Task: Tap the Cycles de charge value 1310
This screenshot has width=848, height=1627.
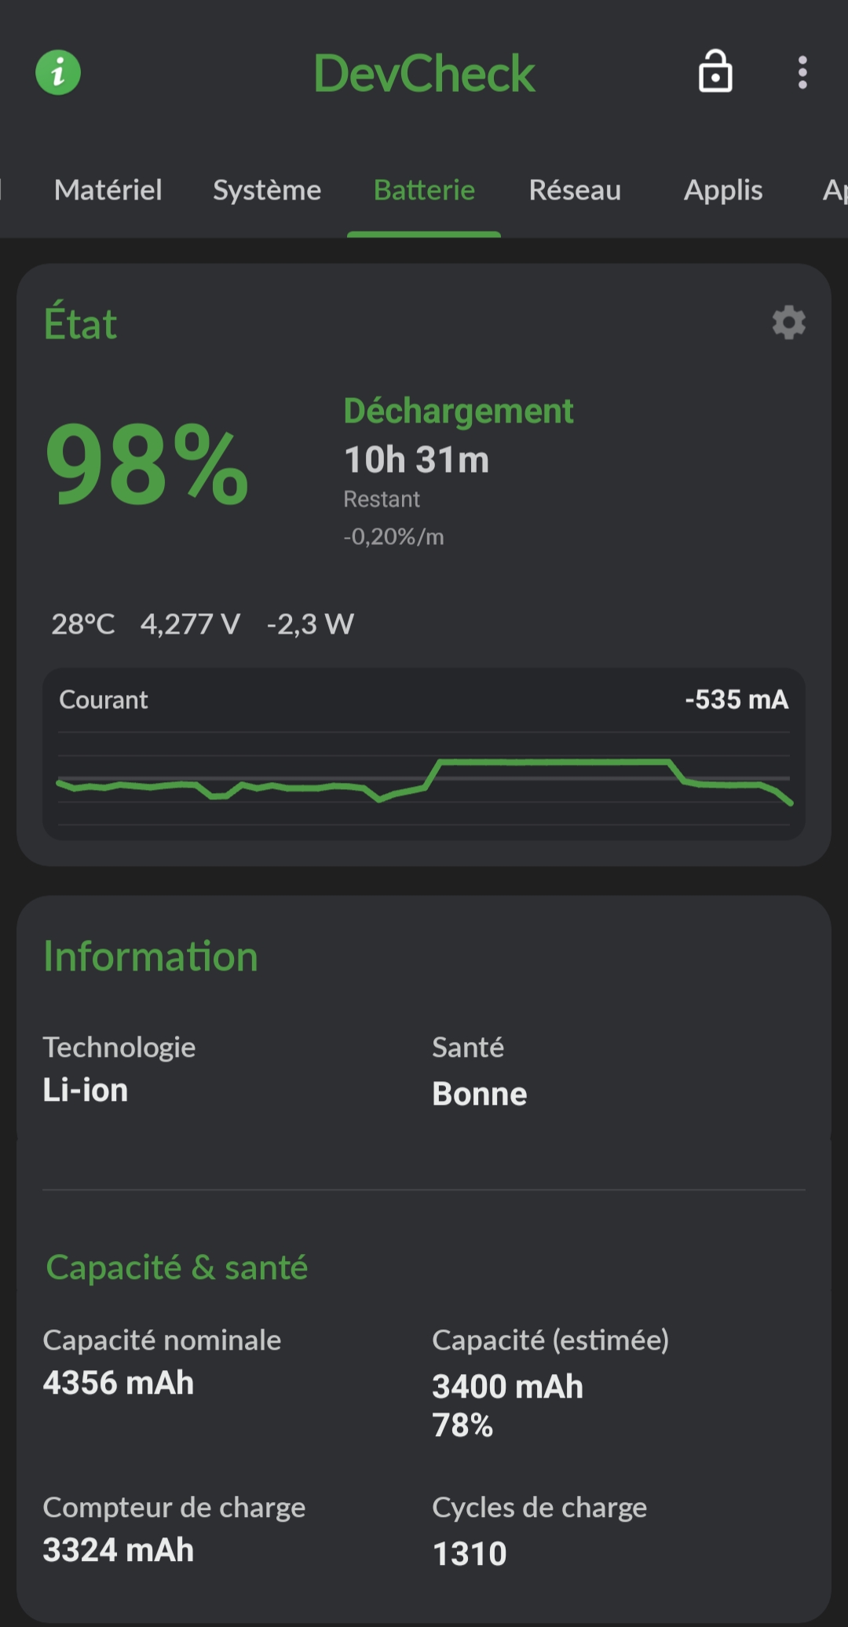Action: click(x=470, y=1554)
